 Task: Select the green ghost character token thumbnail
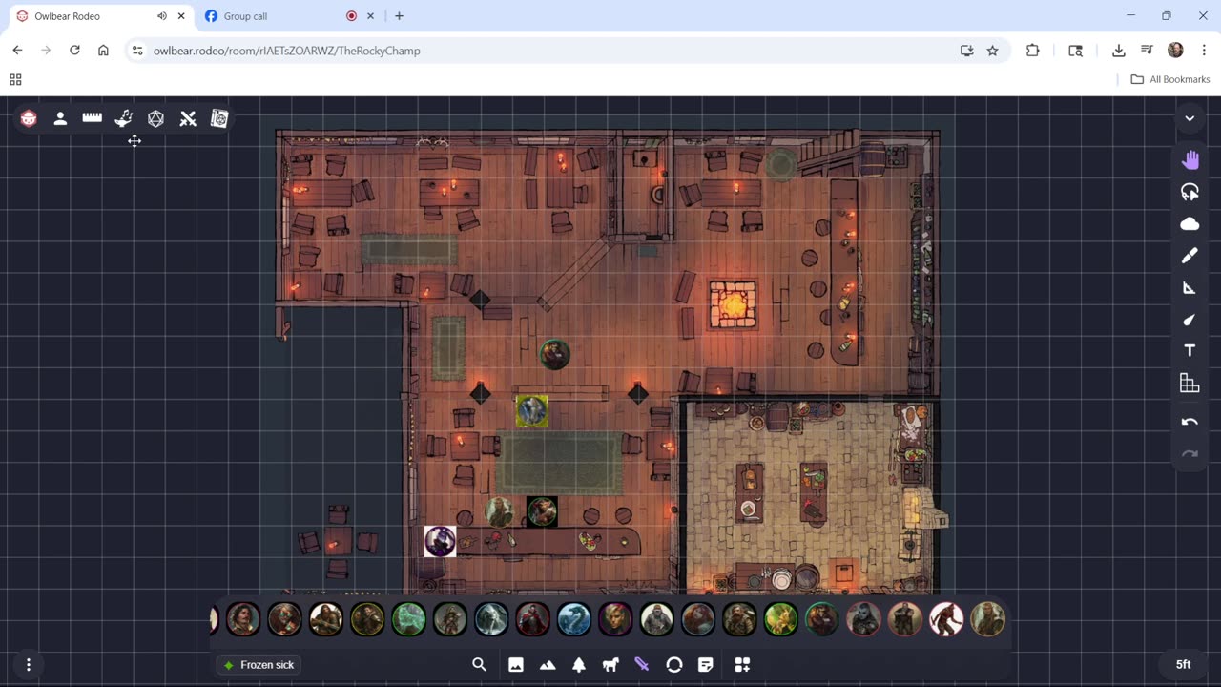[408, 619]
